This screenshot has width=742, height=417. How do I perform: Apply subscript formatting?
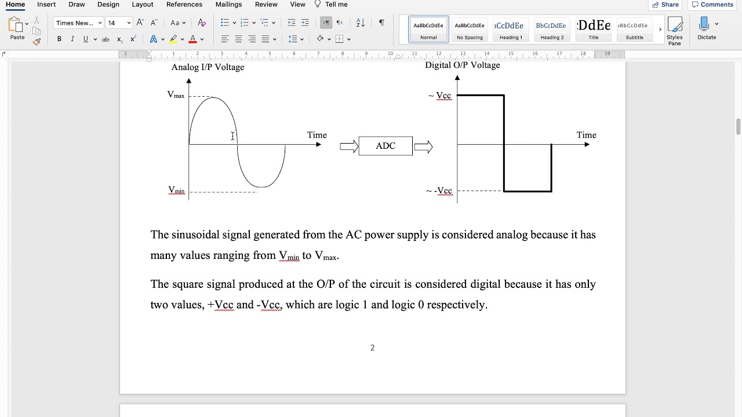[x=119, y=39]
